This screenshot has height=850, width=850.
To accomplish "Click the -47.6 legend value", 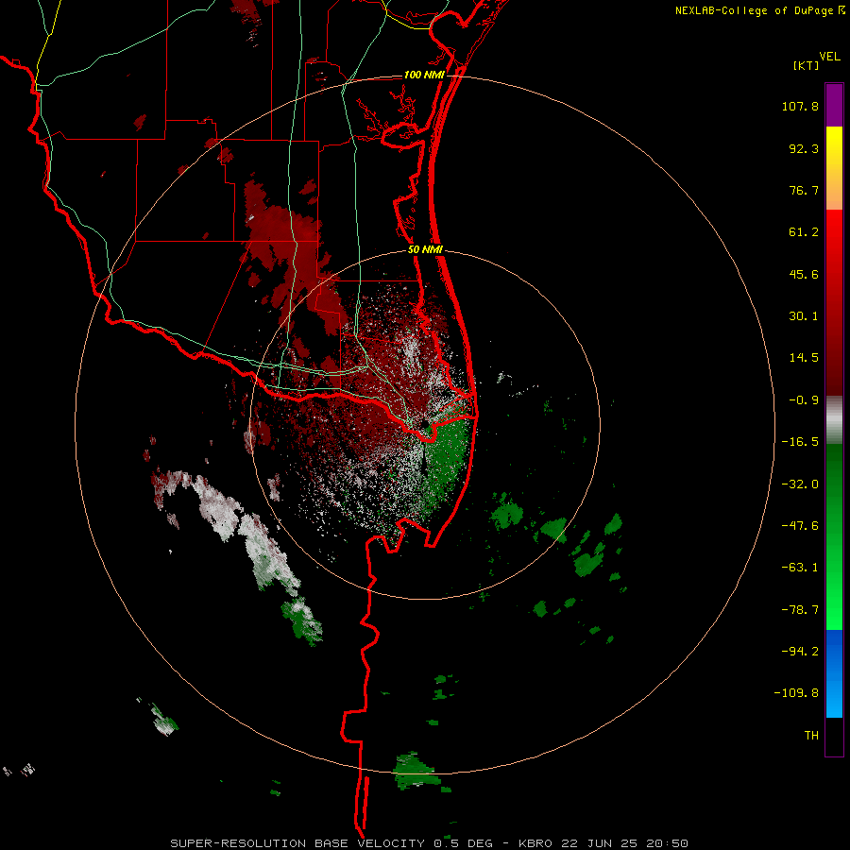I will (x=800, y=526).
